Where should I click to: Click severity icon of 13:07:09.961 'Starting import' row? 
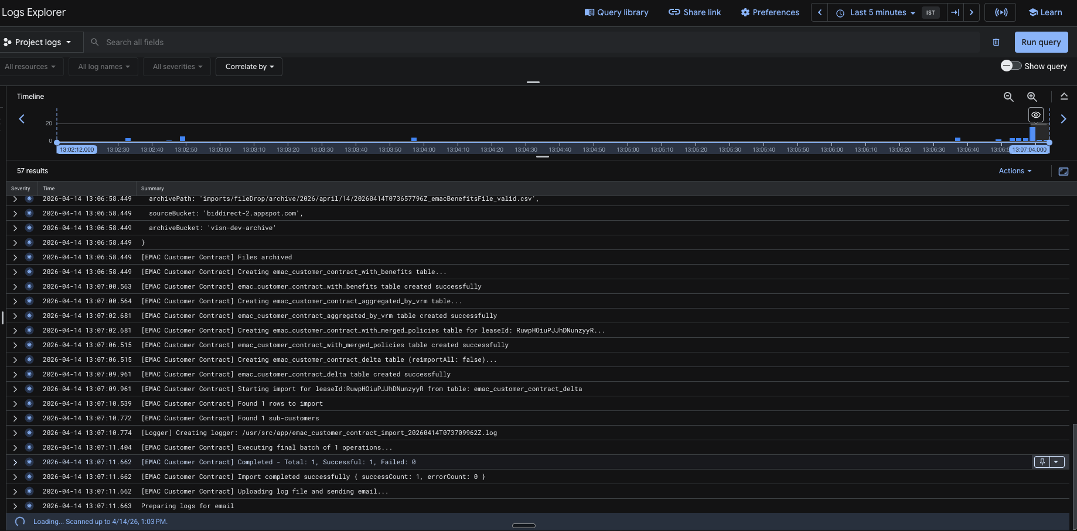pyautogui.click(x=29, y=389)
